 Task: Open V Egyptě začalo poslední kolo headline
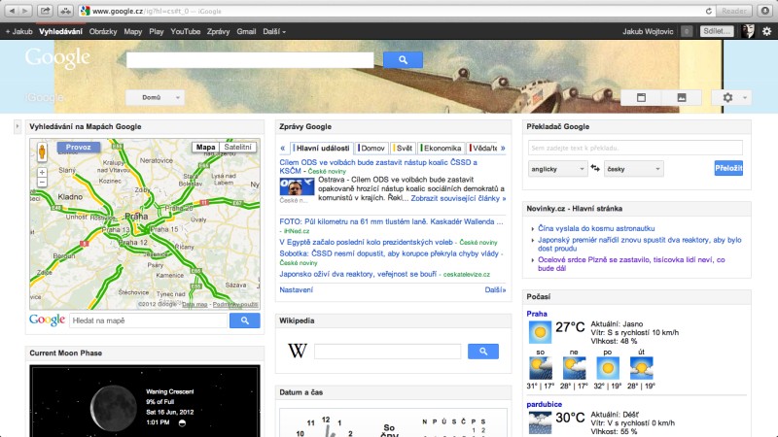367,242
